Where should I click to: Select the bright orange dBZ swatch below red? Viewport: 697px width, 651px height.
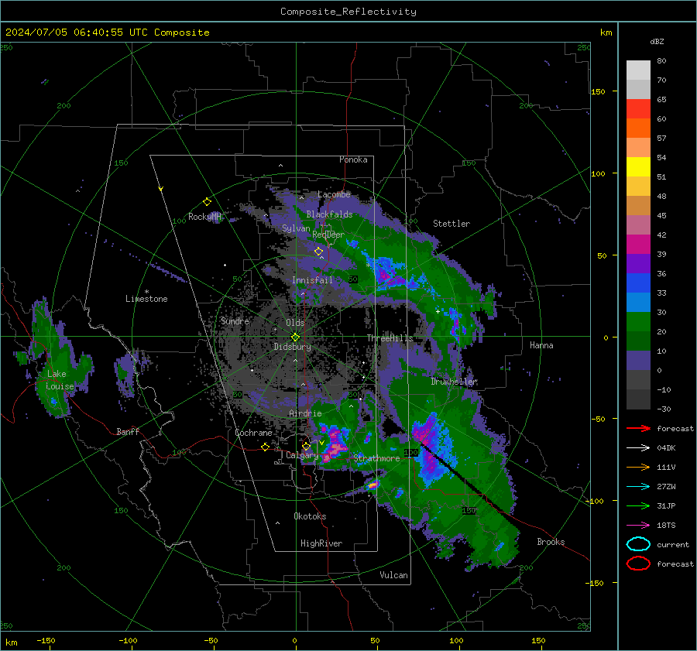point(638,128)
